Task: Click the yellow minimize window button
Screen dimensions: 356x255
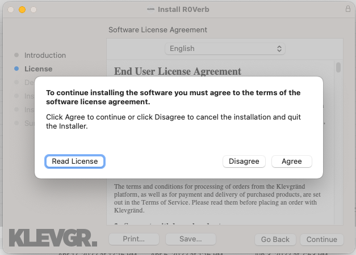Action: coord(22,10)
